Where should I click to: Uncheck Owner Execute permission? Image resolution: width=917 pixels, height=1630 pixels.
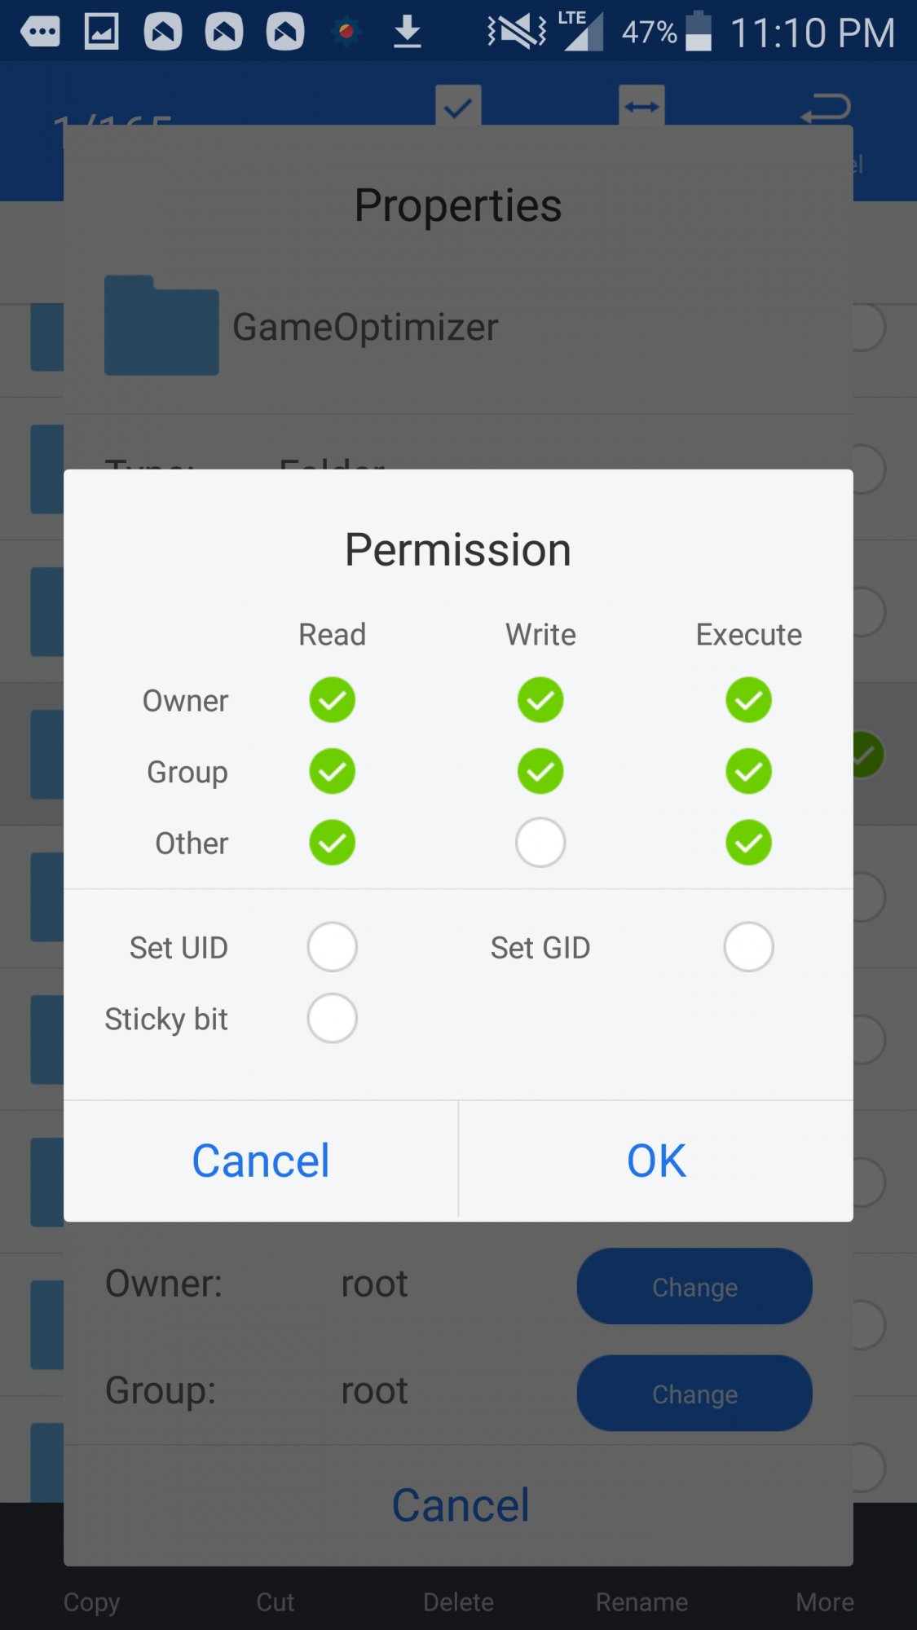pyautogui.click(x=748, y=700)
